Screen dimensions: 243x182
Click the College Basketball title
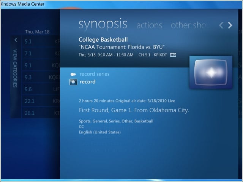pos(103,39)
